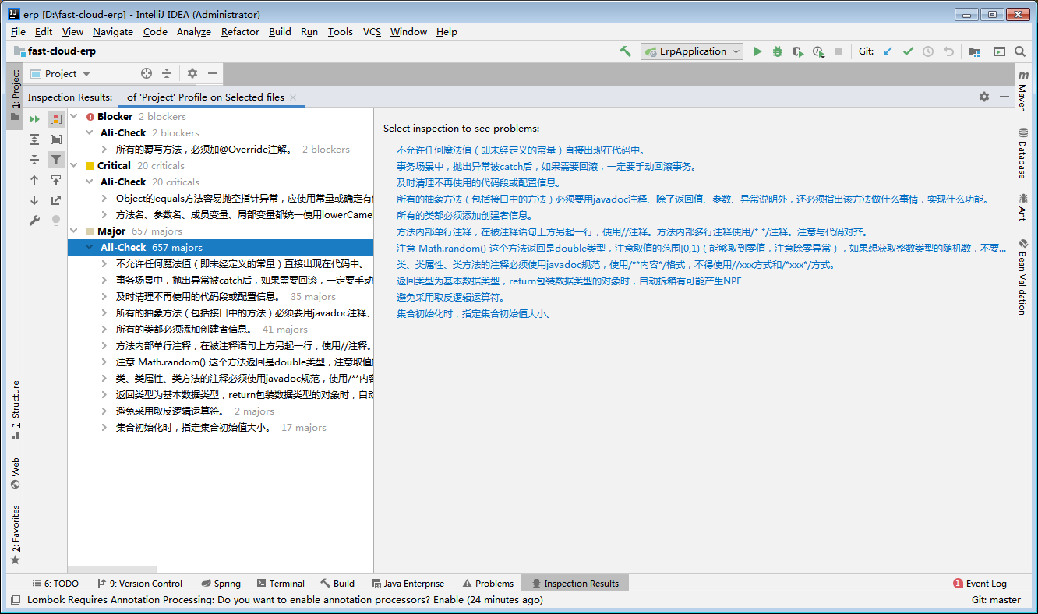Collapse all inspection result nodes
This screenshot has width=1038, height=614.
tap(34, 159)
